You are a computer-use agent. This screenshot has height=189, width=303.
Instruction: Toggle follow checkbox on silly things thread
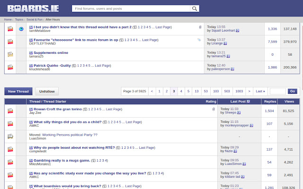(x=31, y=122)
